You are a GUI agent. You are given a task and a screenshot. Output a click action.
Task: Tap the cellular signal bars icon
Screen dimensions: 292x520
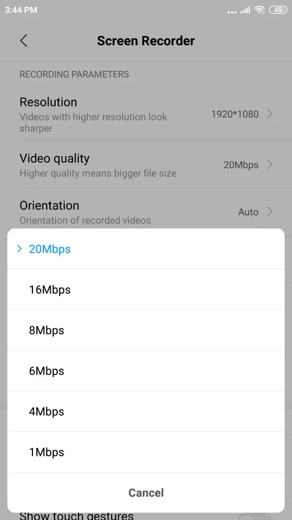coord(245,10)
